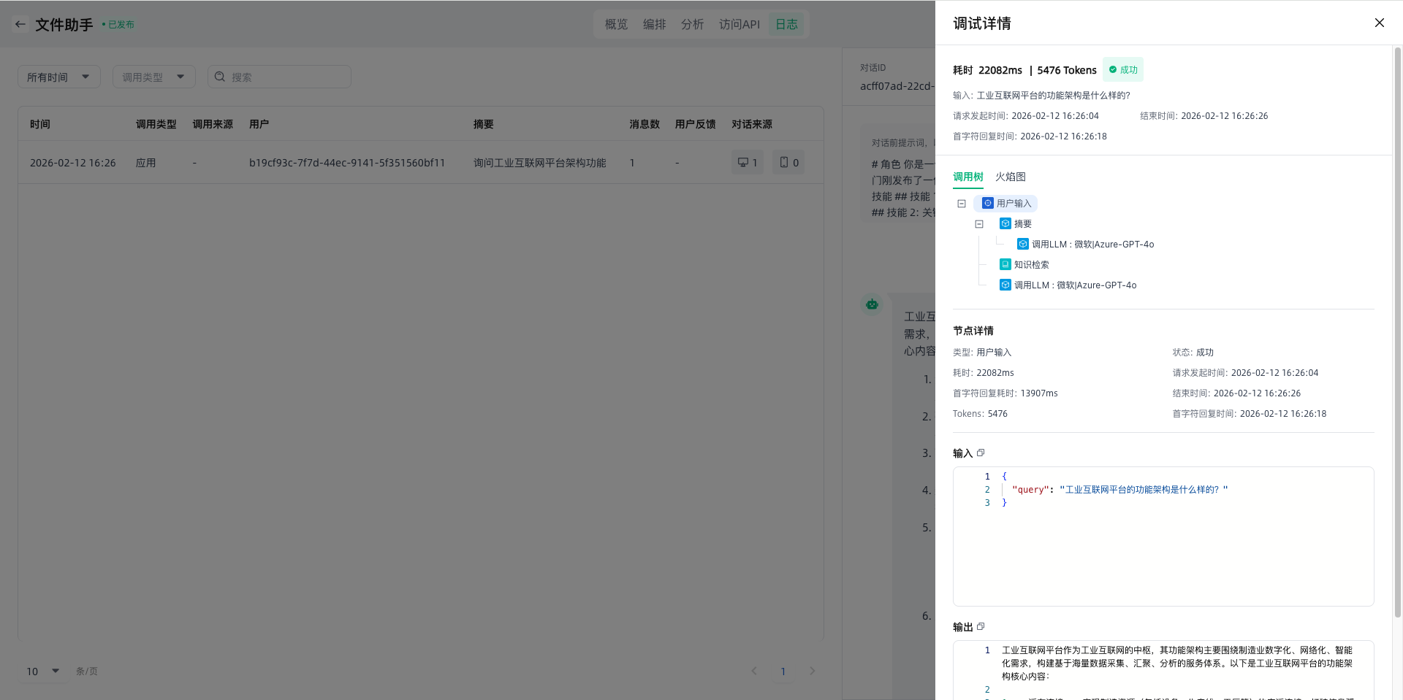This screenshot has width=1403, height=700.
Task: Switch to the 调用树 tab
Action: (967, 177)
